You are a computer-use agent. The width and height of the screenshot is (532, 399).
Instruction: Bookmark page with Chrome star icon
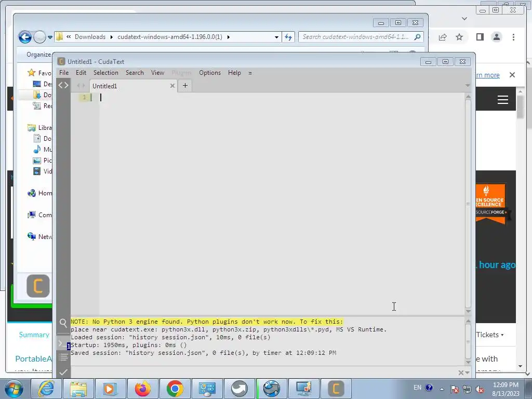pos(459,37)
